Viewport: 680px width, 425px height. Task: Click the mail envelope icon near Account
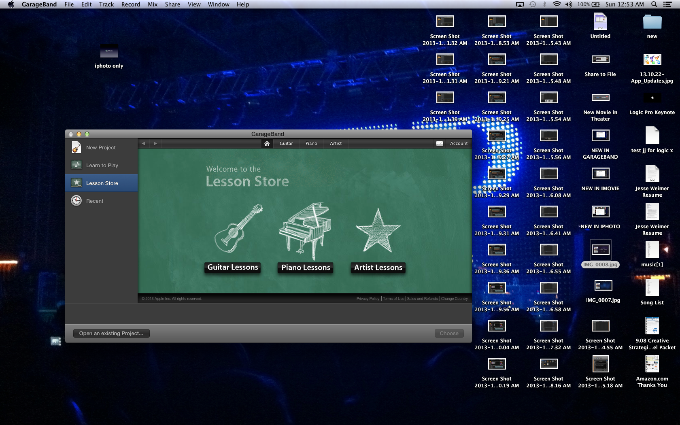pyautogui.click(x=440, y=143)
